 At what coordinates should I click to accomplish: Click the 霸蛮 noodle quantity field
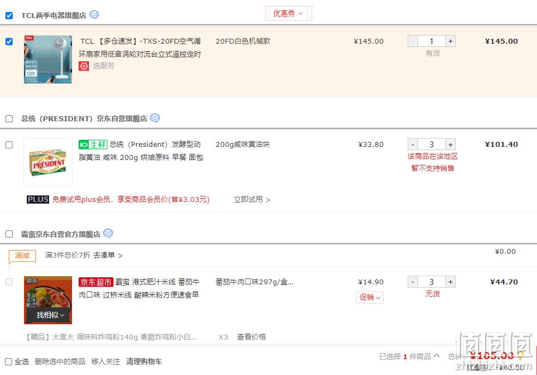pos(432,282)
